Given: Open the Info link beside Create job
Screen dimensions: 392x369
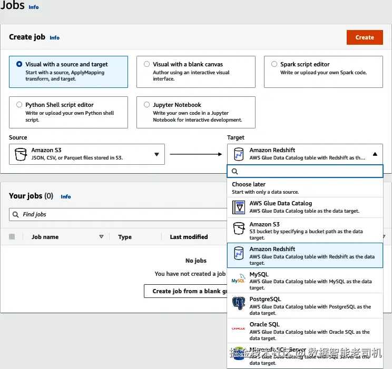Looking at the screenshot, I should 54,38.
